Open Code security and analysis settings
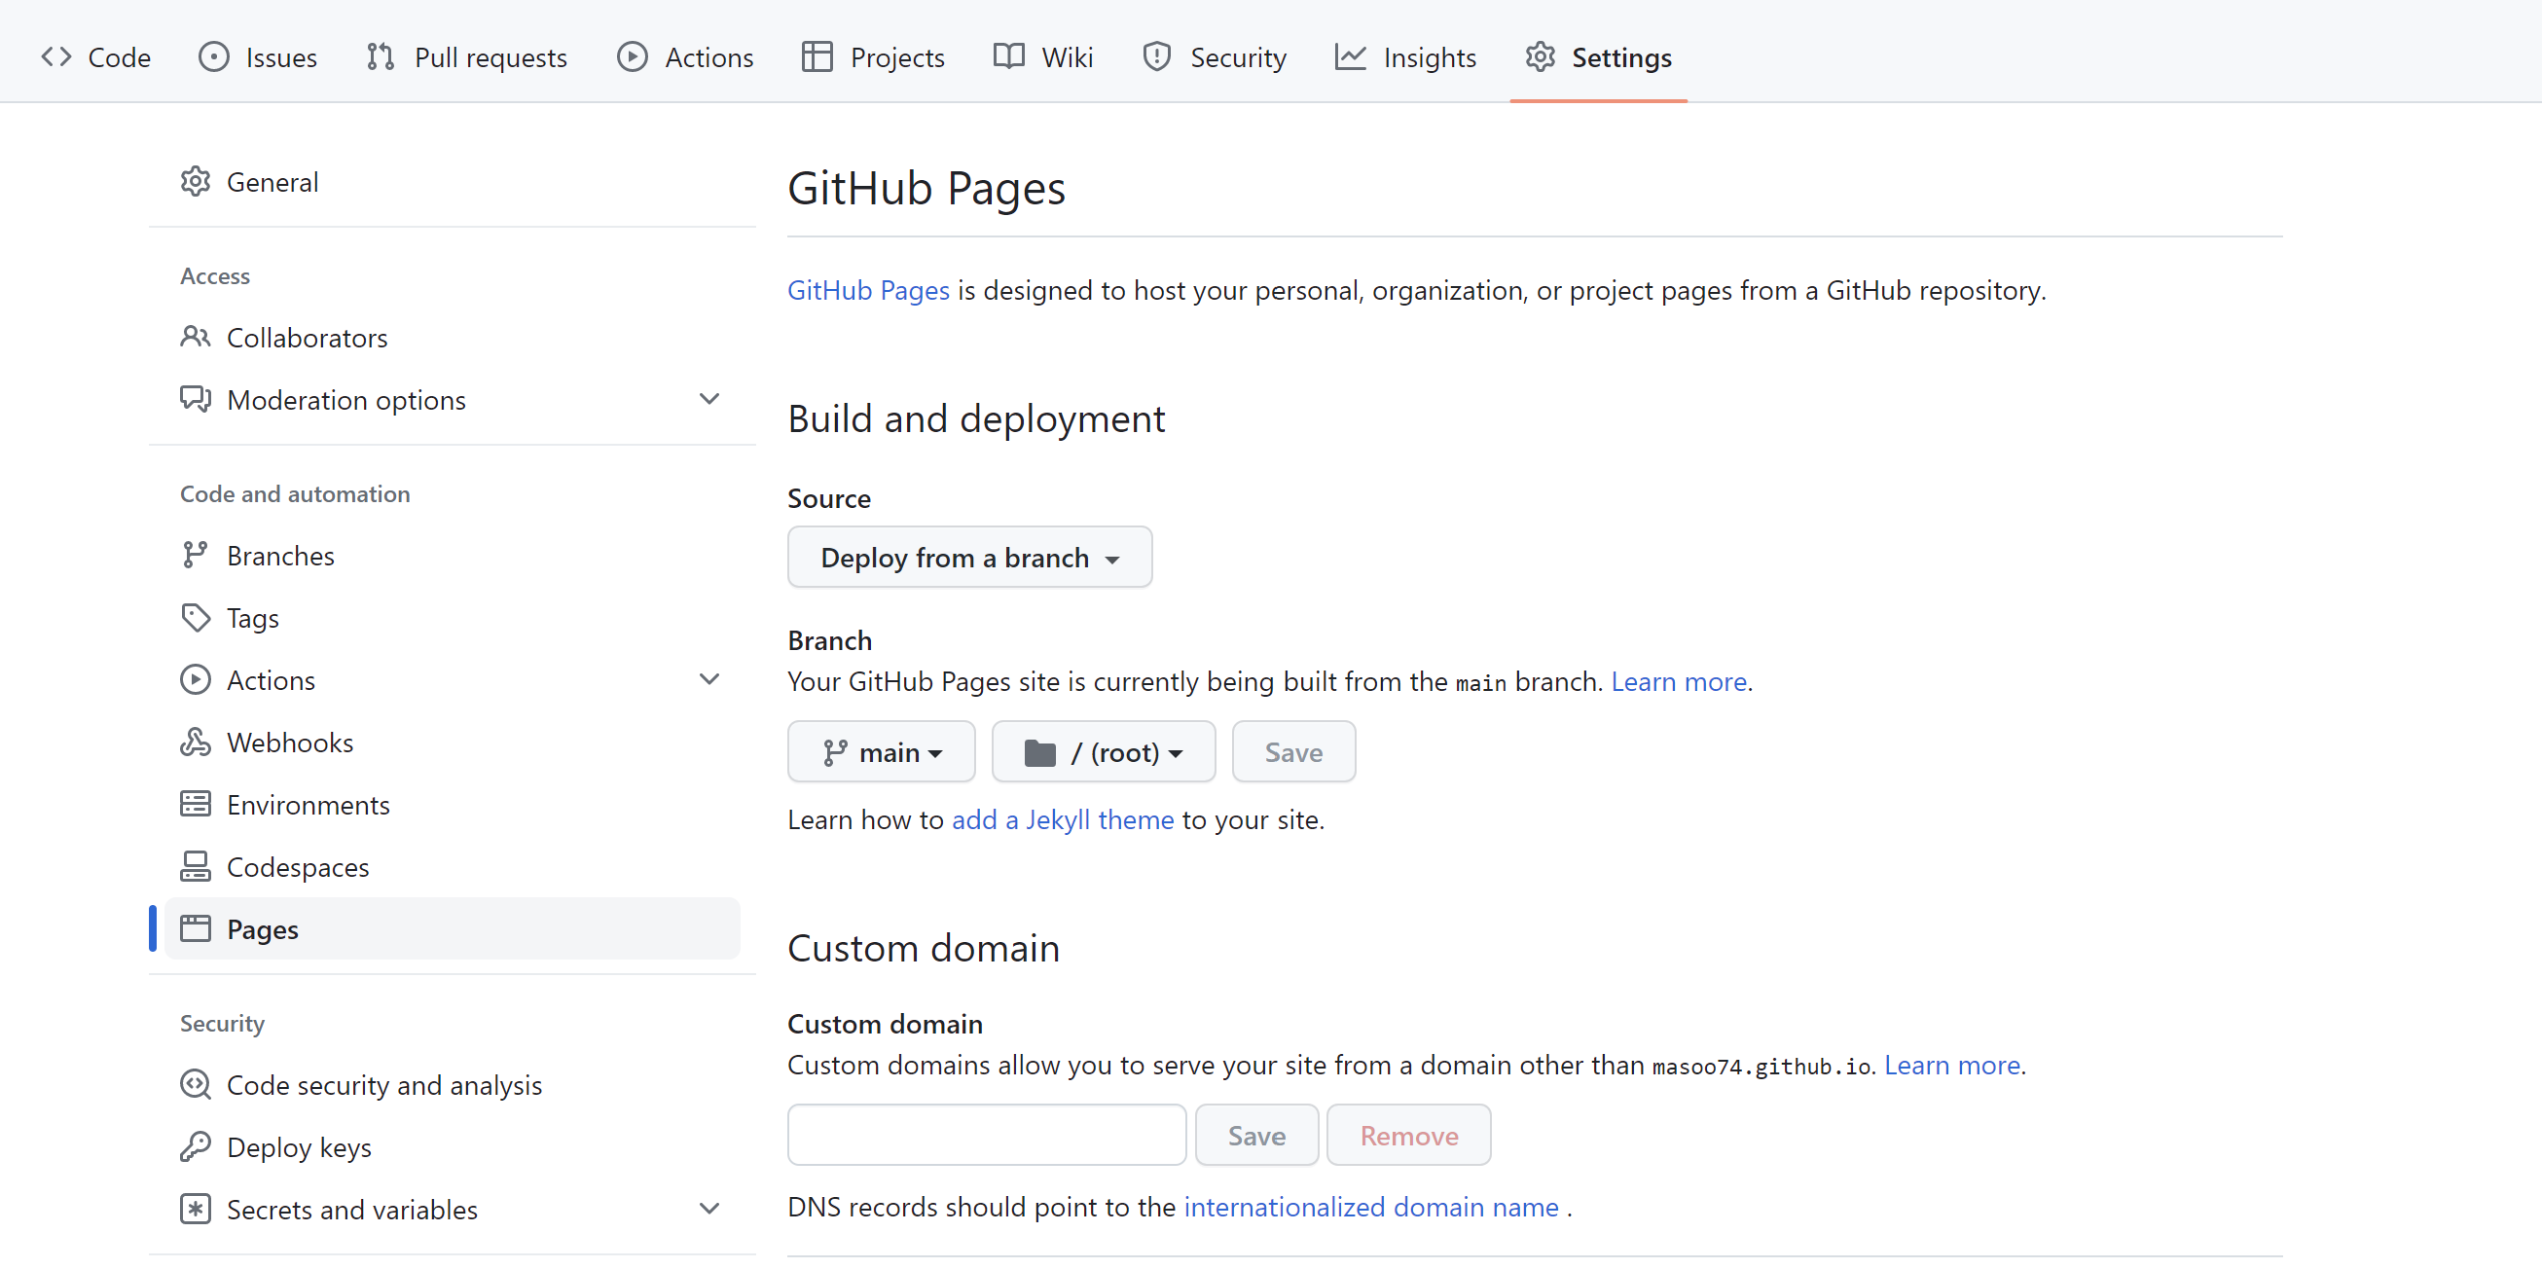 click(452, 1084)
